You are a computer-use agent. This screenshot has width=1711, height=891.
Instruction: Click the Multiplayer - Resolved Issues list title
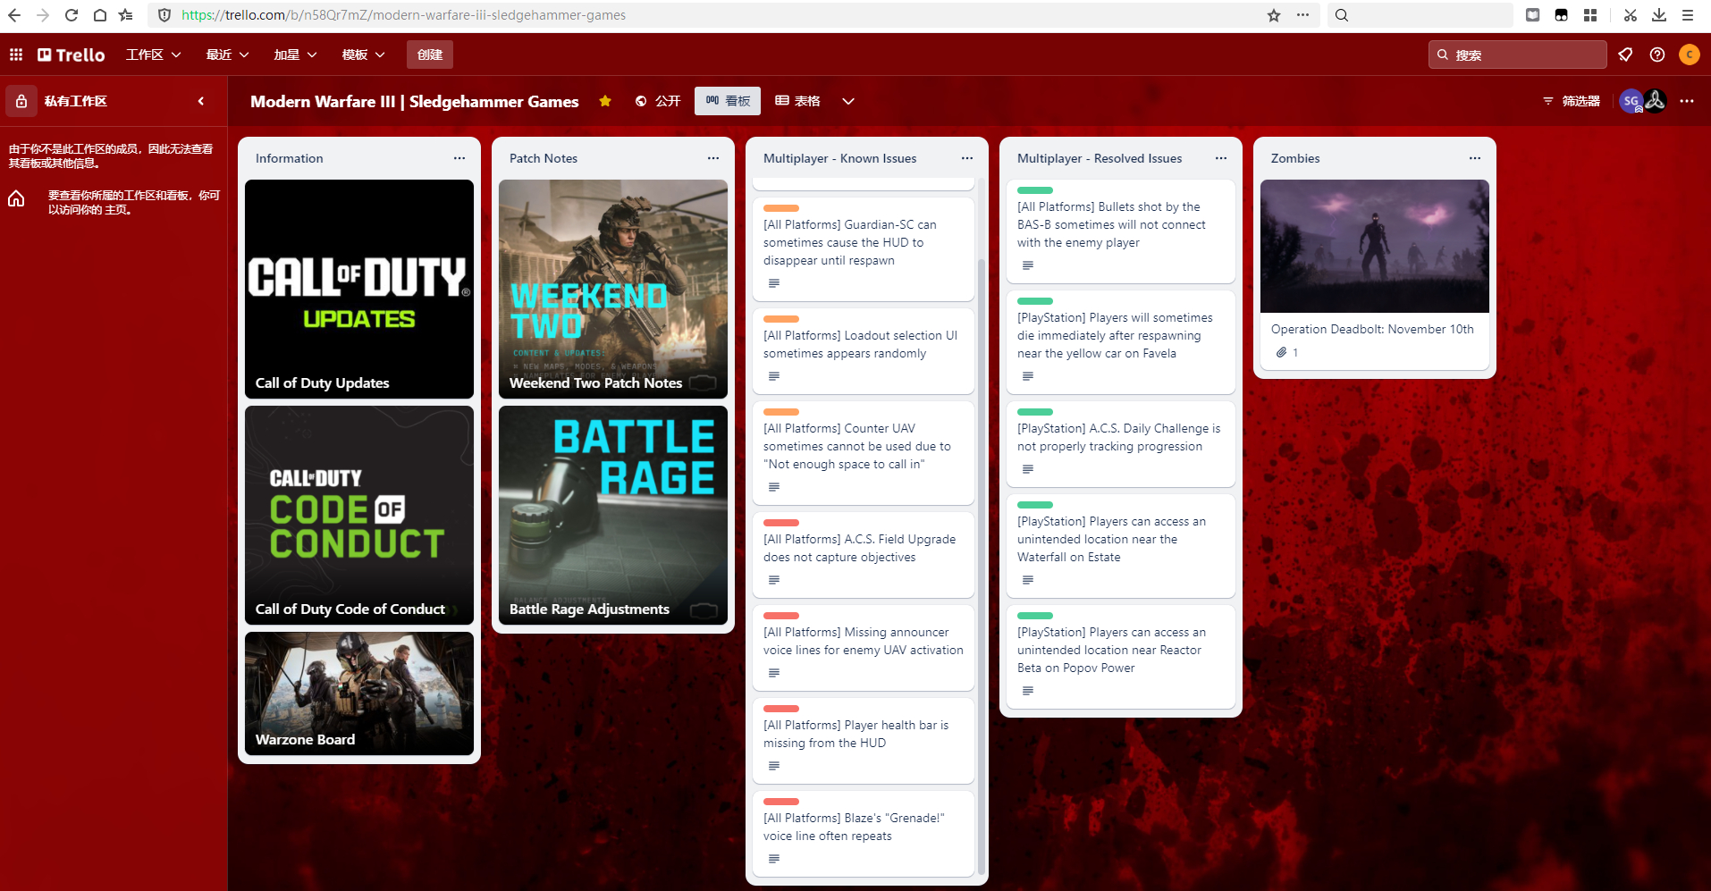[1100, 158]
